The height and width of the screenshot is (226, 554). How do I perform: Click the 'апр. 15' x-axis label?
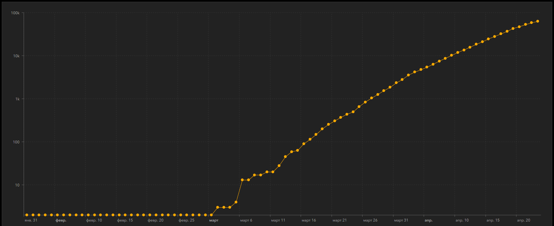point(493,220)
